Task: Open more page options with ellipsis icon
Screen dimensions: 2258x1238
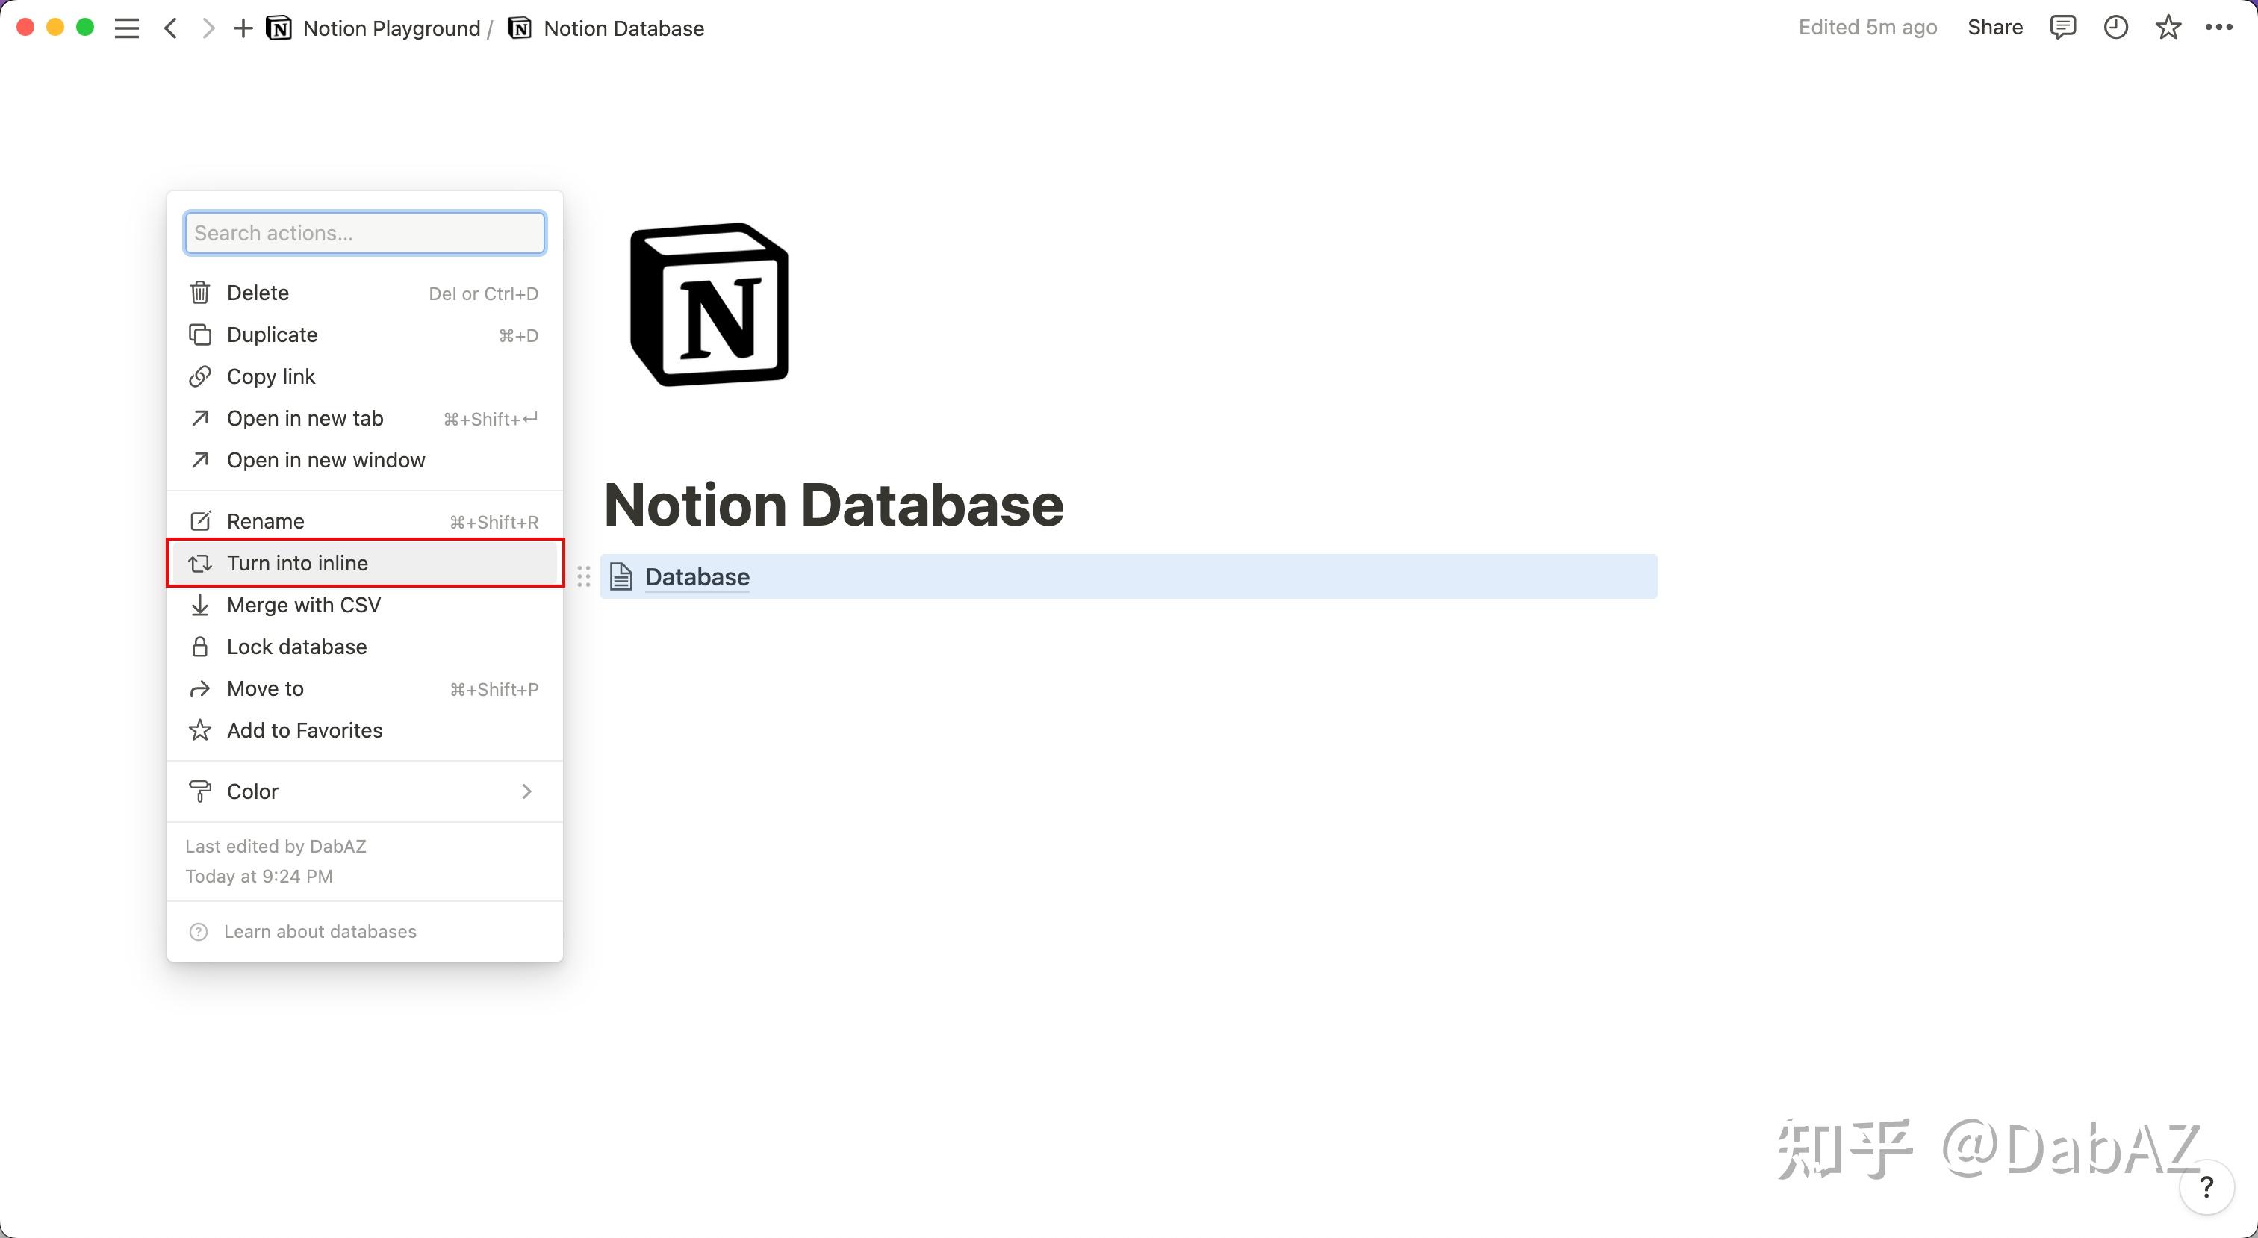Action: (2219, 27)
